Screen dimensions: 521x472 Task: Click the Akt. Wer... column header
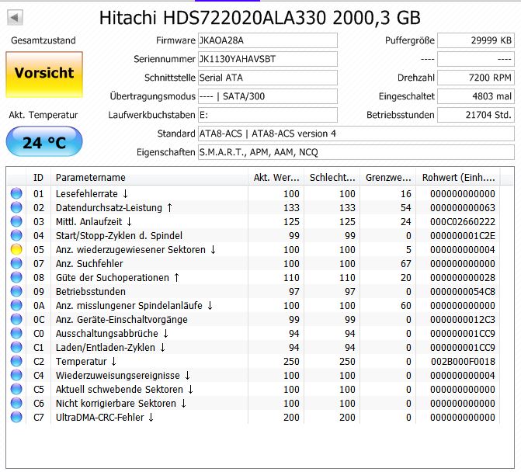point(276,177)
